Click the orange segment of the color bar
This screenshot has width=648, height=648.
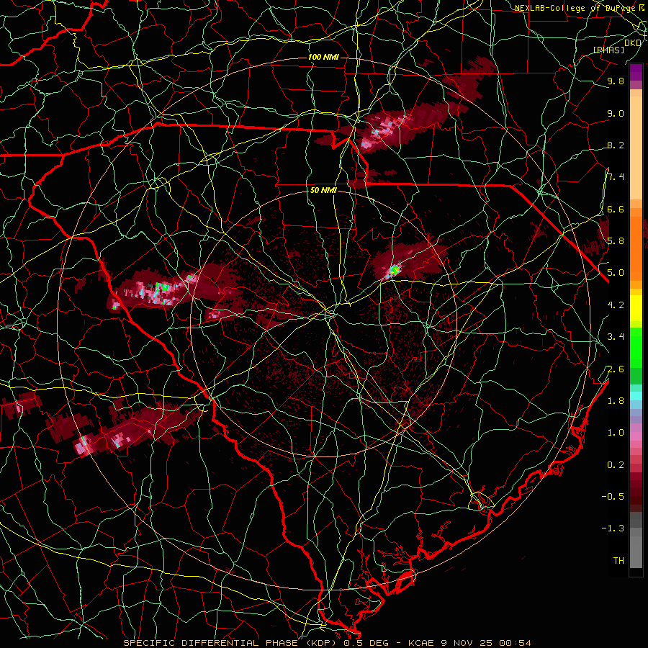point(636,248)
